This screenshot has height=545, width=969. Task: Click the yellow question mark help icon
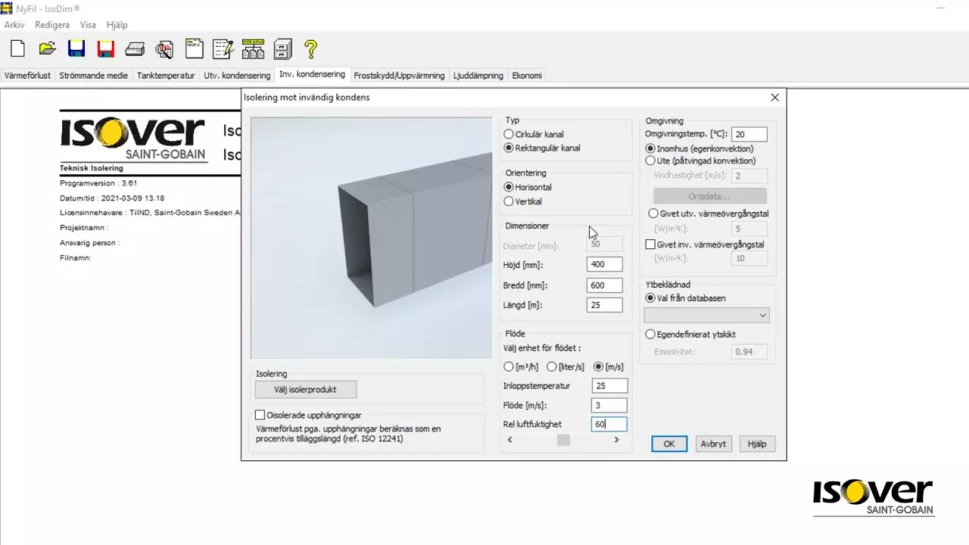click(x=310, y=49)
